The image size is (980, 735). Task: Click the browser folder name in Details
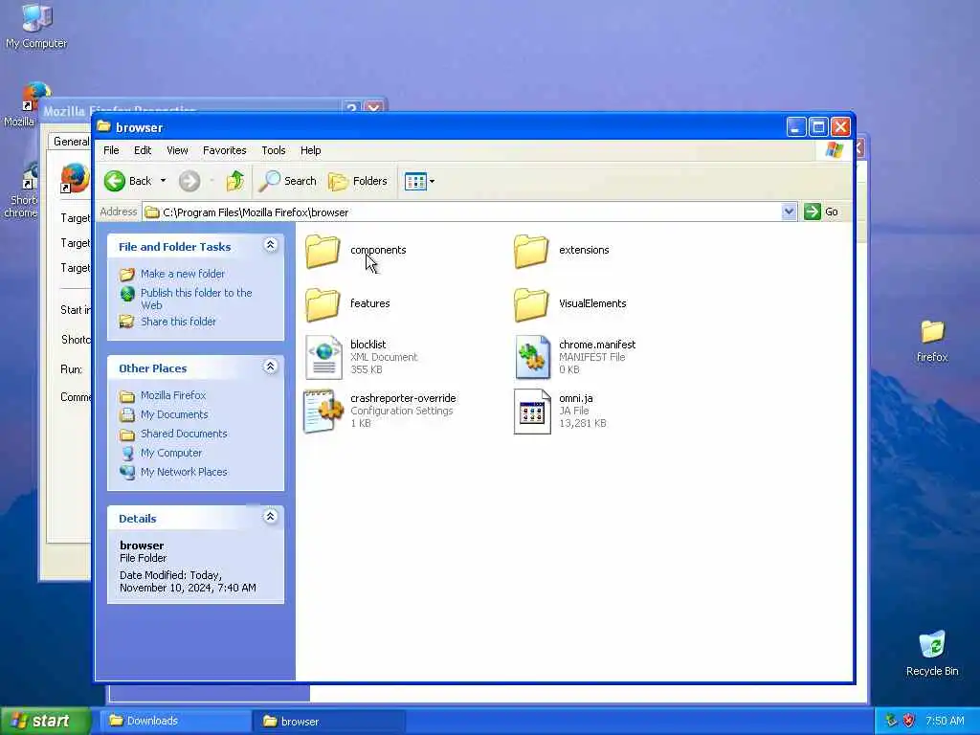(x=142, y=546)
